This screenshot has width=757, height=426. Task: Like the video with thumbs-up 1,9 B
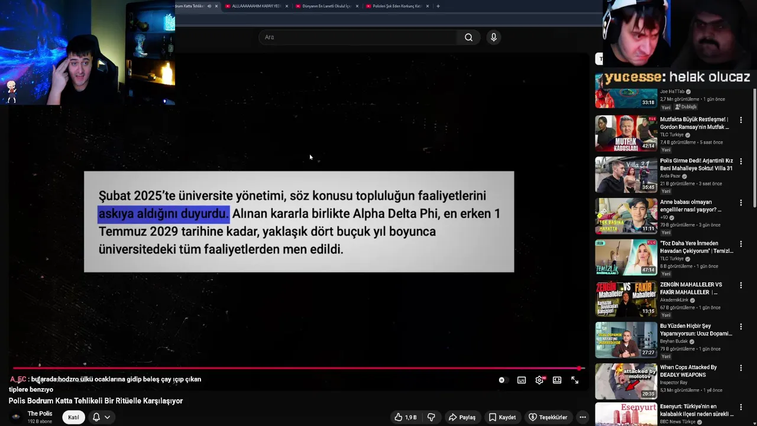406,417
